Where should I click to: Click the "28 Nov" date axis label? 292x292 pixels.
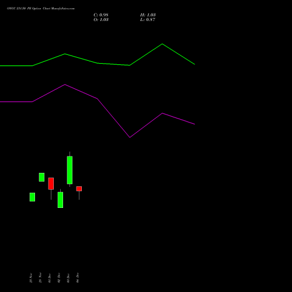tap(40, 277)
